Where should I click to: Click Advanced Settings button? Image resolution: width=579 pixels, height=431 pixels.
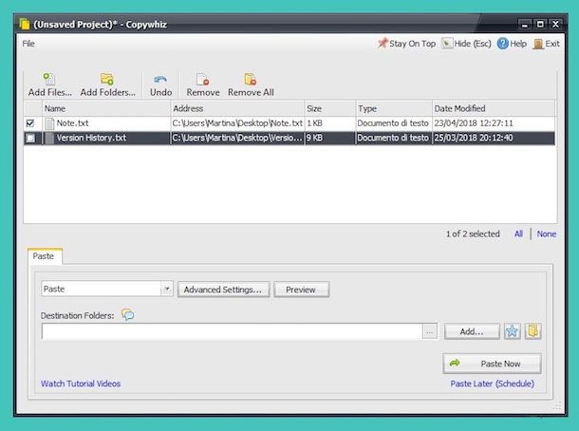[223, 290]
